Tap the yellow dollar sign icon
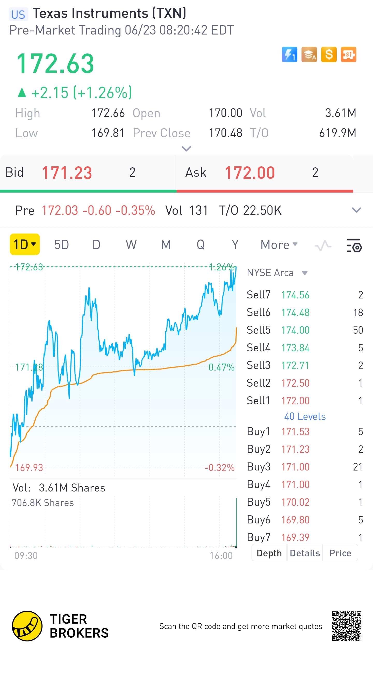 tap(329, 54)
